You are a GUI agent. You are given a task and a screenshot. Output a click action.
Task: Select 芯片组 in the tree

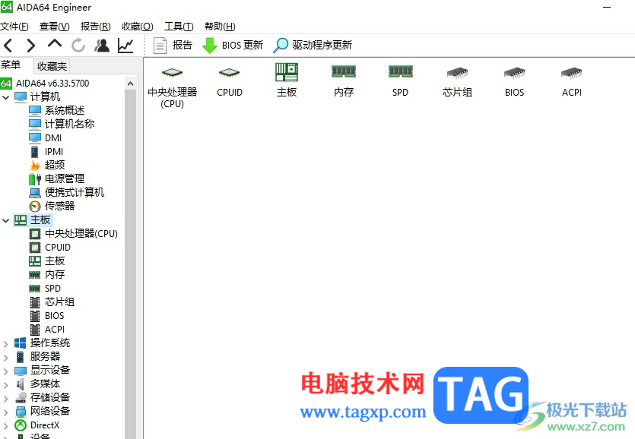(x=52, y=302)
